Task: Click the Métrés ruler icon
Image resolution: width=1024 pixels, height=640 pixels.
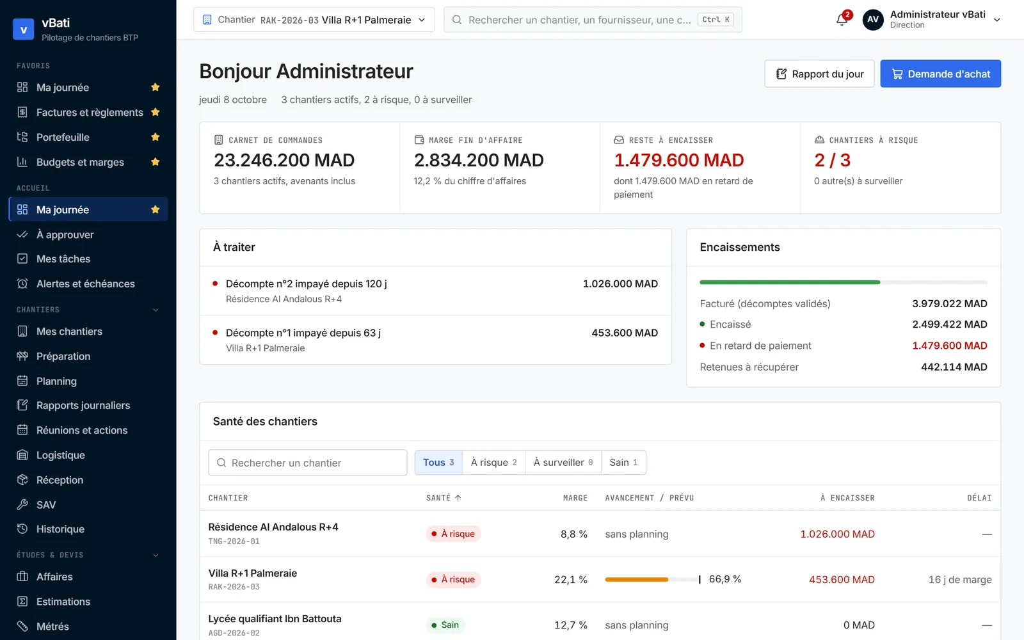Action: (22, 627)
